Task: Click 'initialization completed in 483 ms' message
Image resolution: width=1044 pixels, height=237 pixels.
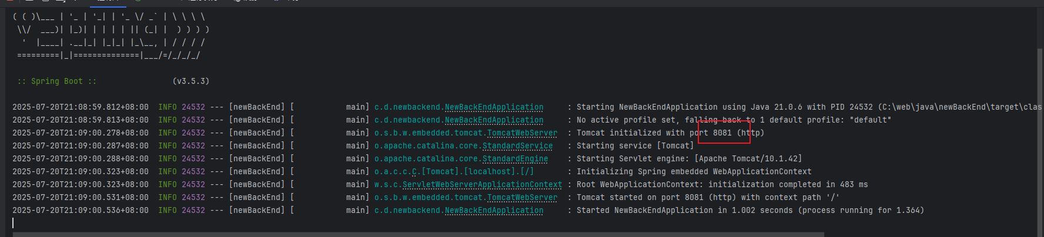Action: (x=788, y=185)
